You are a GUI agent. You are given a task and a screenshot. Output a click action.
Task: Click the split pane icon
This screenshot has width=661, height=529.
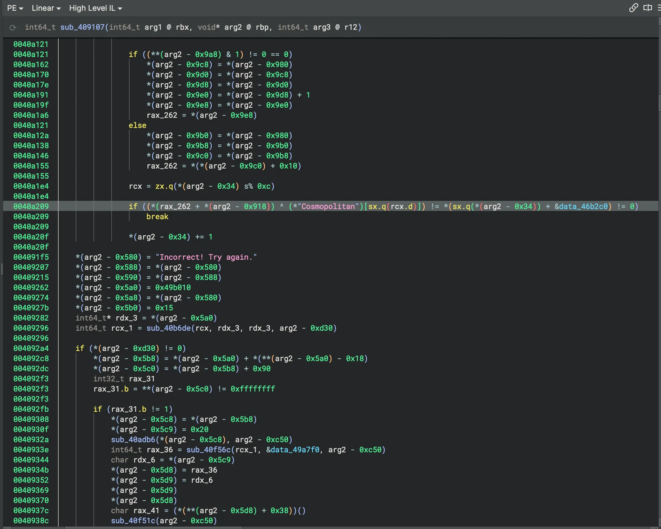[x=647, y=8]
